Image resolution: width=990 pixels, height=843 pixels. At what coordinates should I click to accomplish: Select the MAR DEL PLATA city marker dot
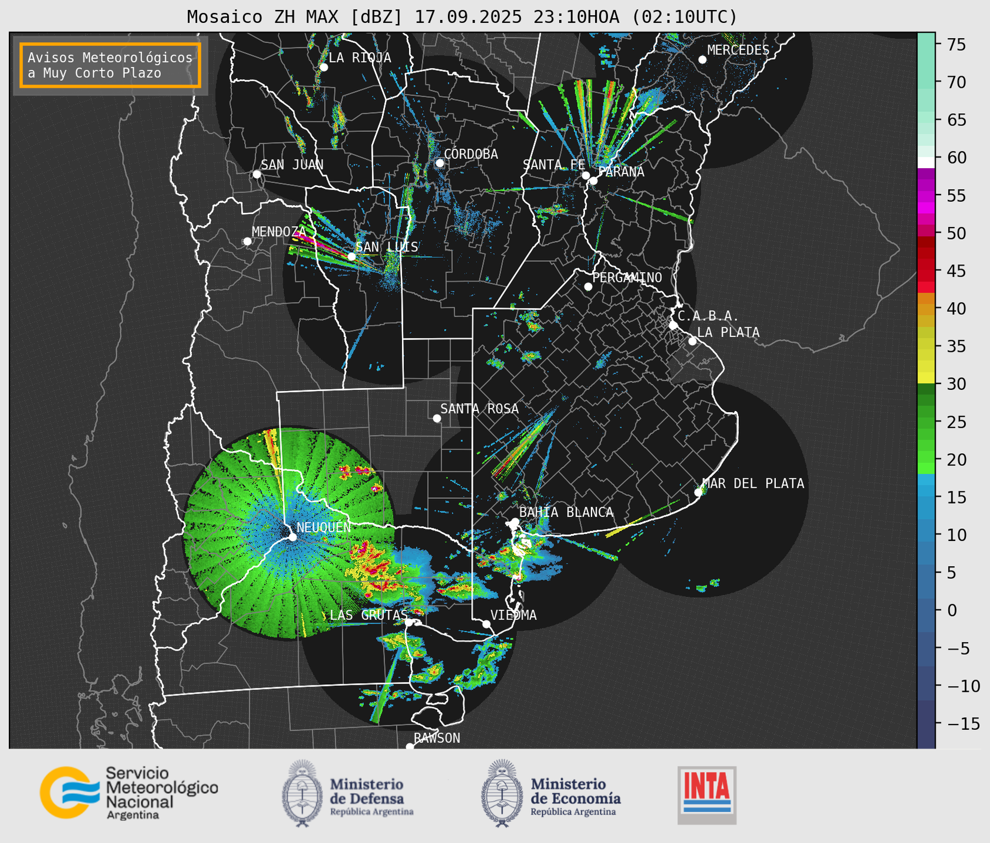tap(698, 492)
